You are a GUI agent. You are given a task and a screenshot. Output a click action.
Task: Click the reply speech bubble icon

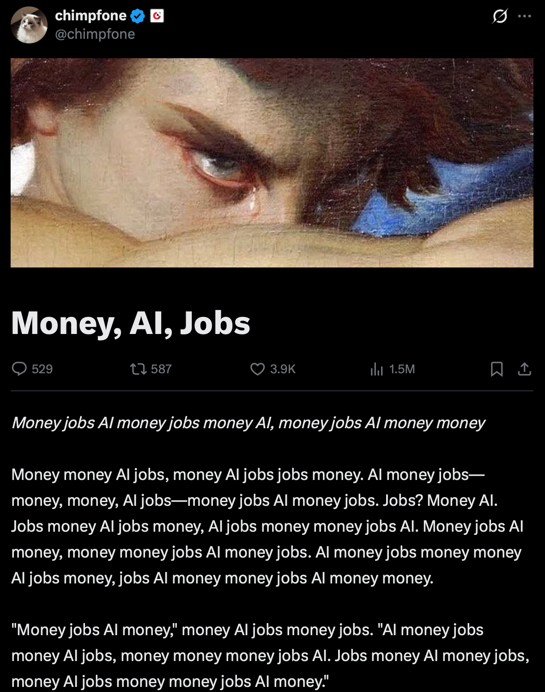click(x=19, y=369)
